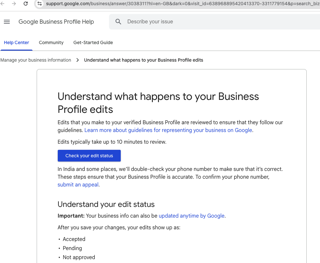Click the article heading about Business Profile edits
320x263 pixels.
tap(158, 103)
